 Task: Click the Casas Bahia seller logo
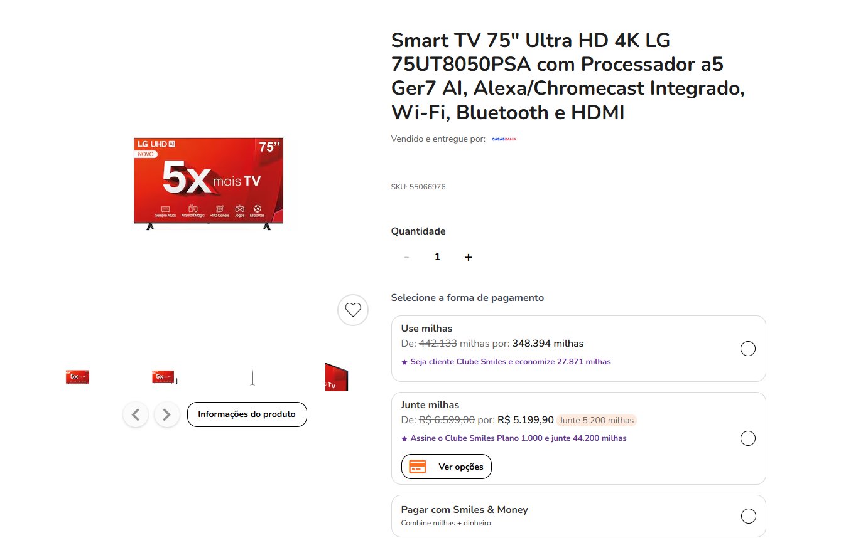point(504,139)
